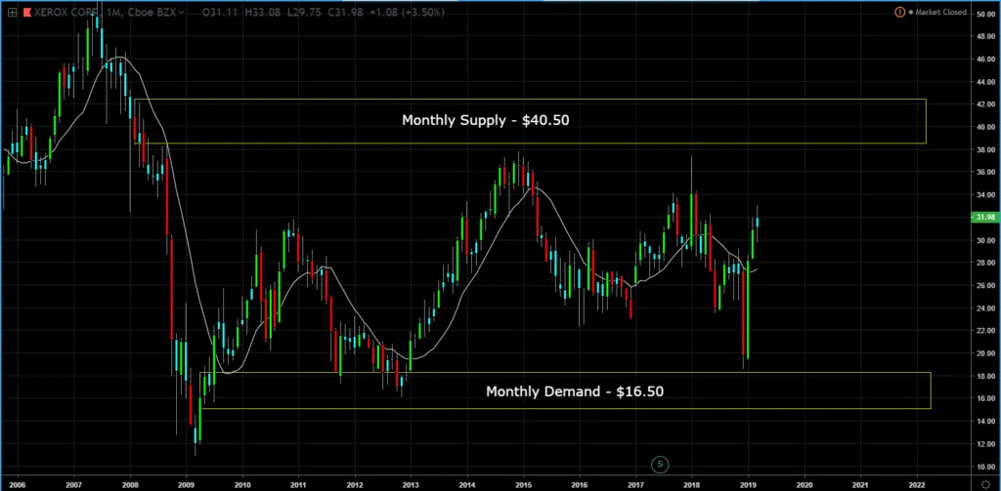Click the red Xerox symbol flag icon

coord(28,13)
